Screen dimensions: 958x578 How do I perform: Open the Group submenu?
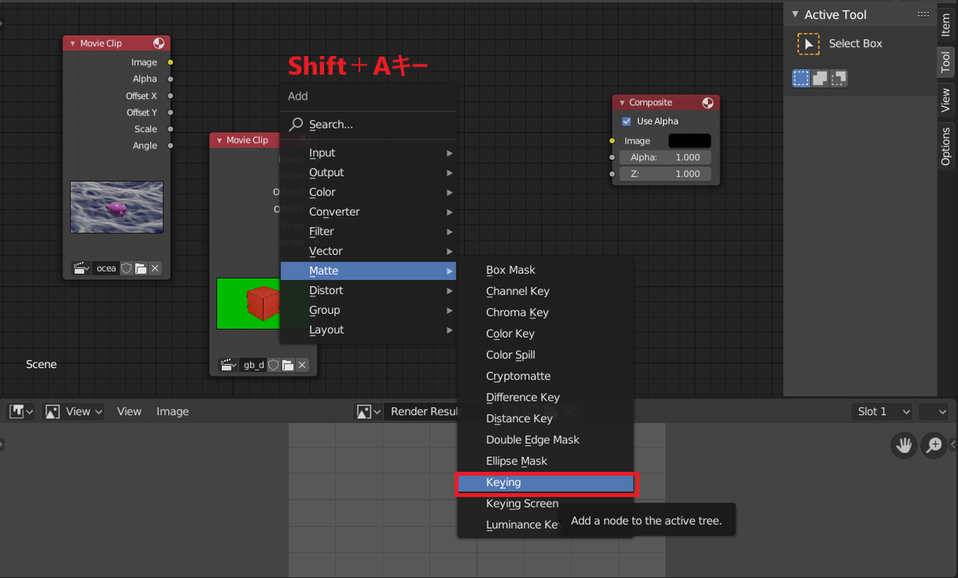(x=368, y=310)
